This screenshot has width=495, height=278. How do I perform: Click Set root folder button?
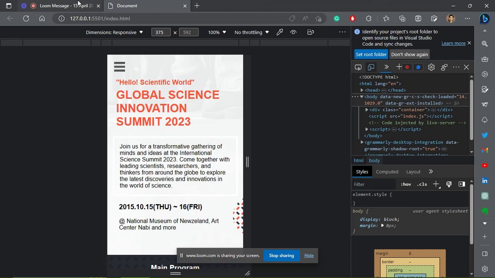(x=371, y=54)
